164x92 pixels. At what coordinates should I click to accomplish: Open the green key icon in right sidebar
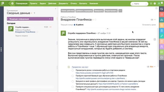pos(162,36)
